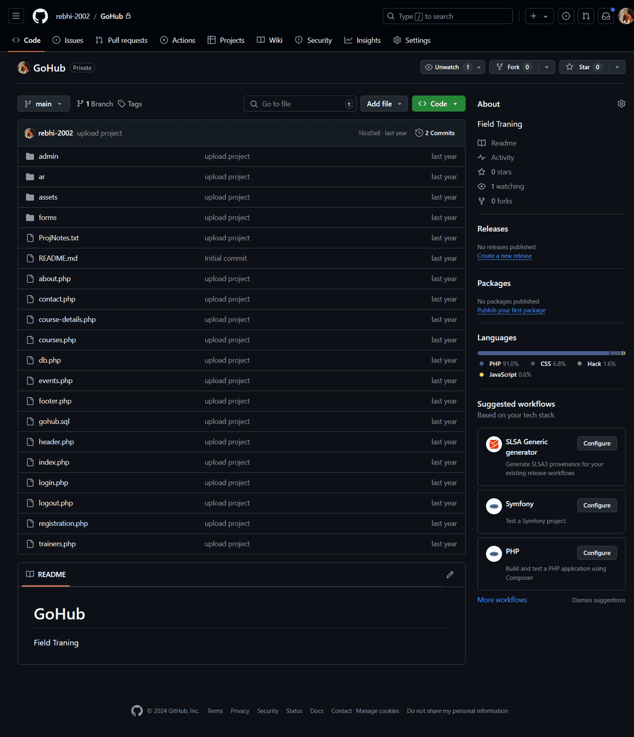The image size is (634, 737).
Task: Open the forms folder
Action: [48, 218]
